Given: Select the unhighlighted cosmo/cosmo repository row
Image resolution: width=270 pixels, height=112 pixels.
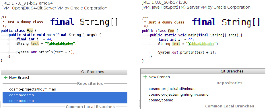Looking at the screenshot, I should [x=161, y=100].
